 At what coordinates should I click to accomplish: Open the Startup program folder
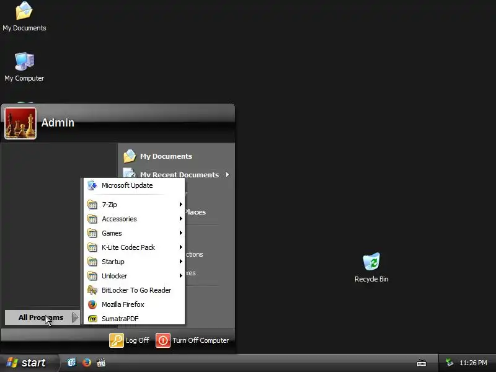click(x=134, y=262)
